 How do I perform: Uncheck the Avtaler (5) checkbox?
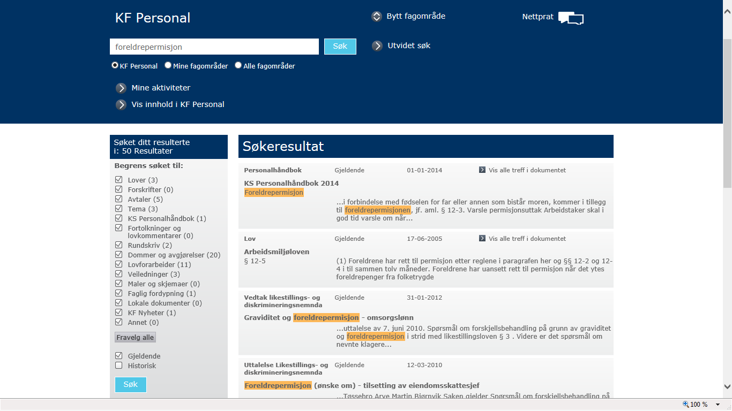click(119, 199)
